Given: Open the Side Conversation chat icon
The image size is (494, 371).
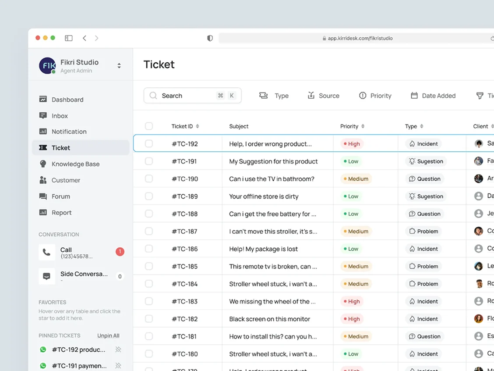Looking at the screenshot, I should (x=47, y=276).
